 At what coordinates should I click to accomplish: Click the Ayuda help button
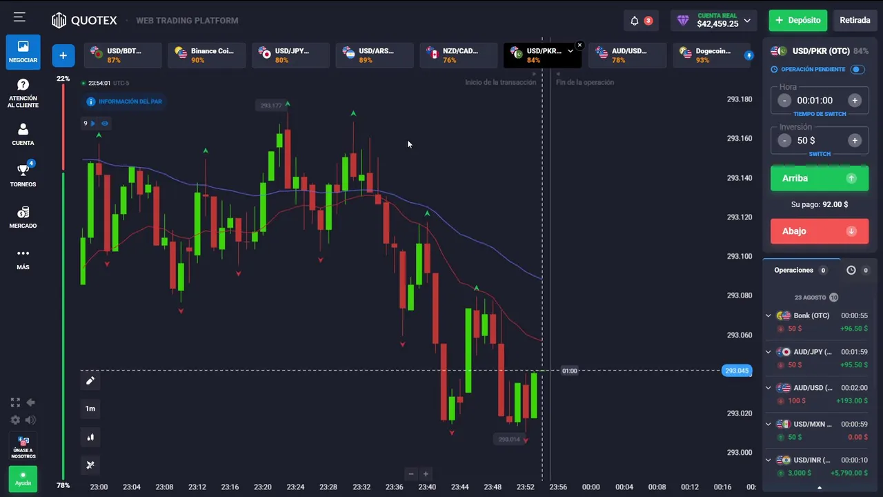[23, 478]
